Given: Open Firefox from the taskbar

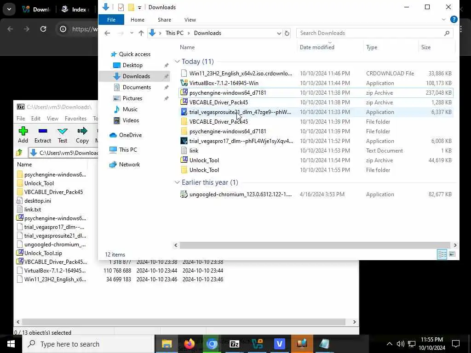Looking at the screenshot, I should 189,344.
